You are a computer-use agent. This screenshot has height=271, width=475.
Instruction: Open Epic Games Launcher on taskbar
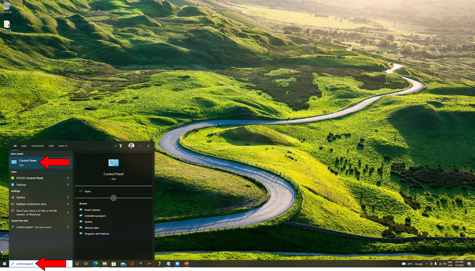pos(141,264)
